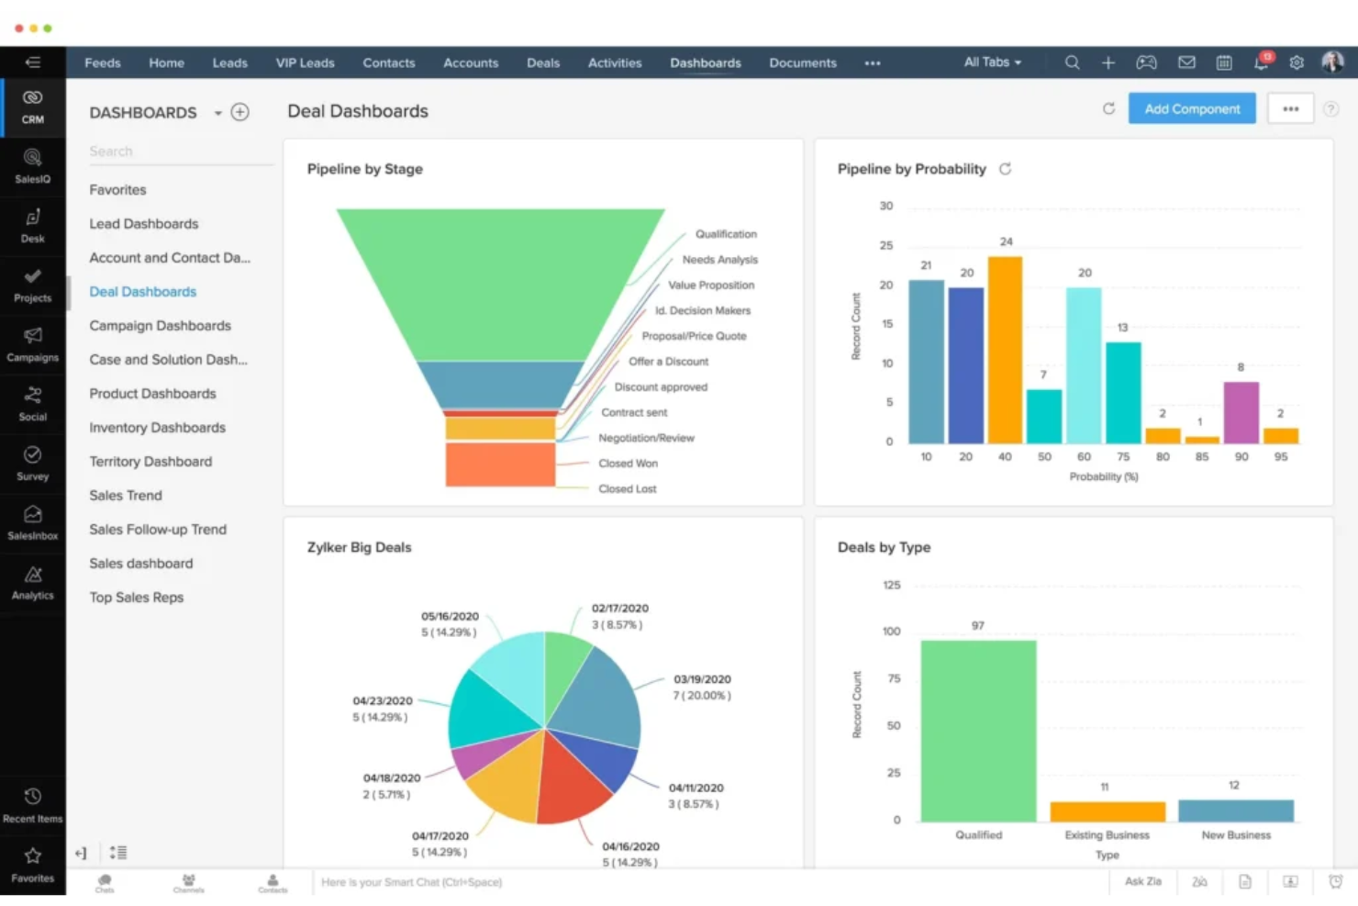Switch to the Deals tab

tap(543, 62)
